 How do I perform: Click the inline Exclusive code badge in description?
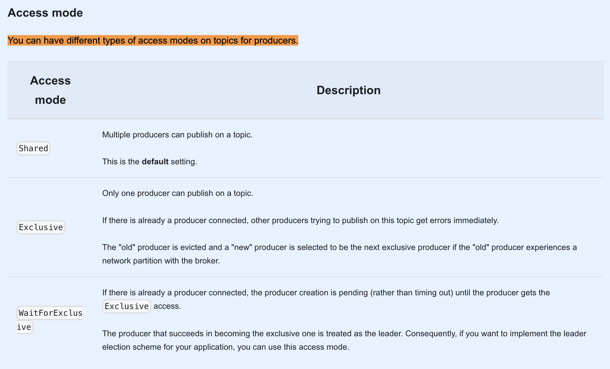[x=126, y=306]
